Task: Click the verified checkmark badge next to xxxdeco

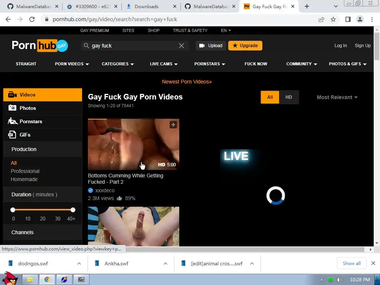Action: click(91, 190)
